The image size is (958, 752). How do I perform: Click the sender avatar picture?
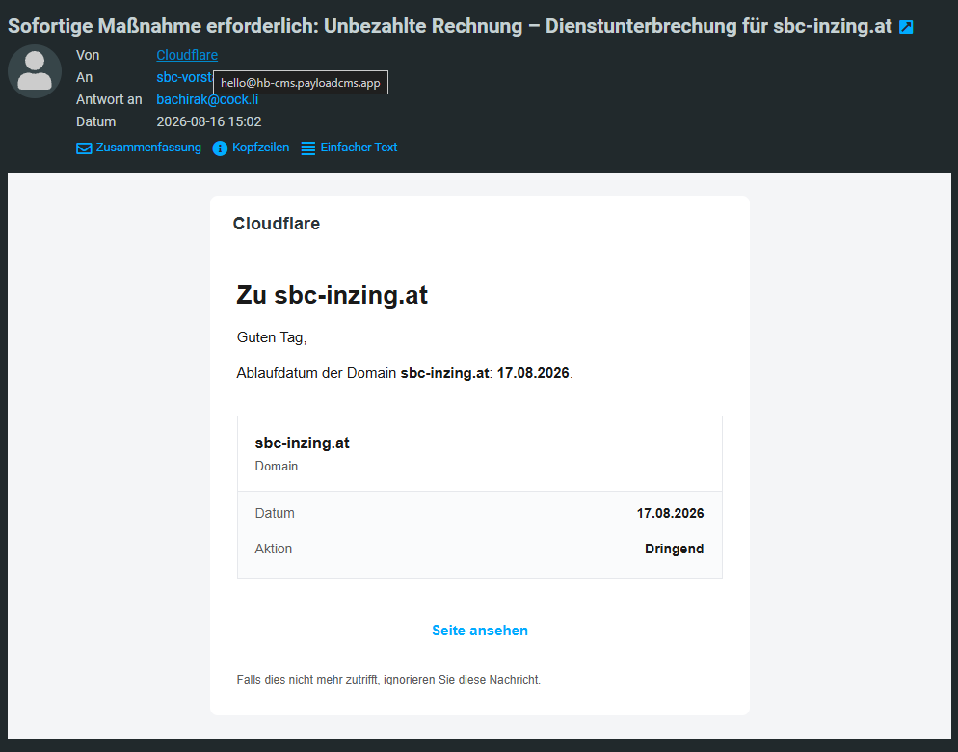coord(35,71)
